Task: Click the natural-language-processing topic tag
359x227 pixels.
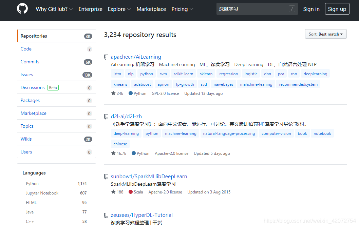Action: tap(229, 133)
